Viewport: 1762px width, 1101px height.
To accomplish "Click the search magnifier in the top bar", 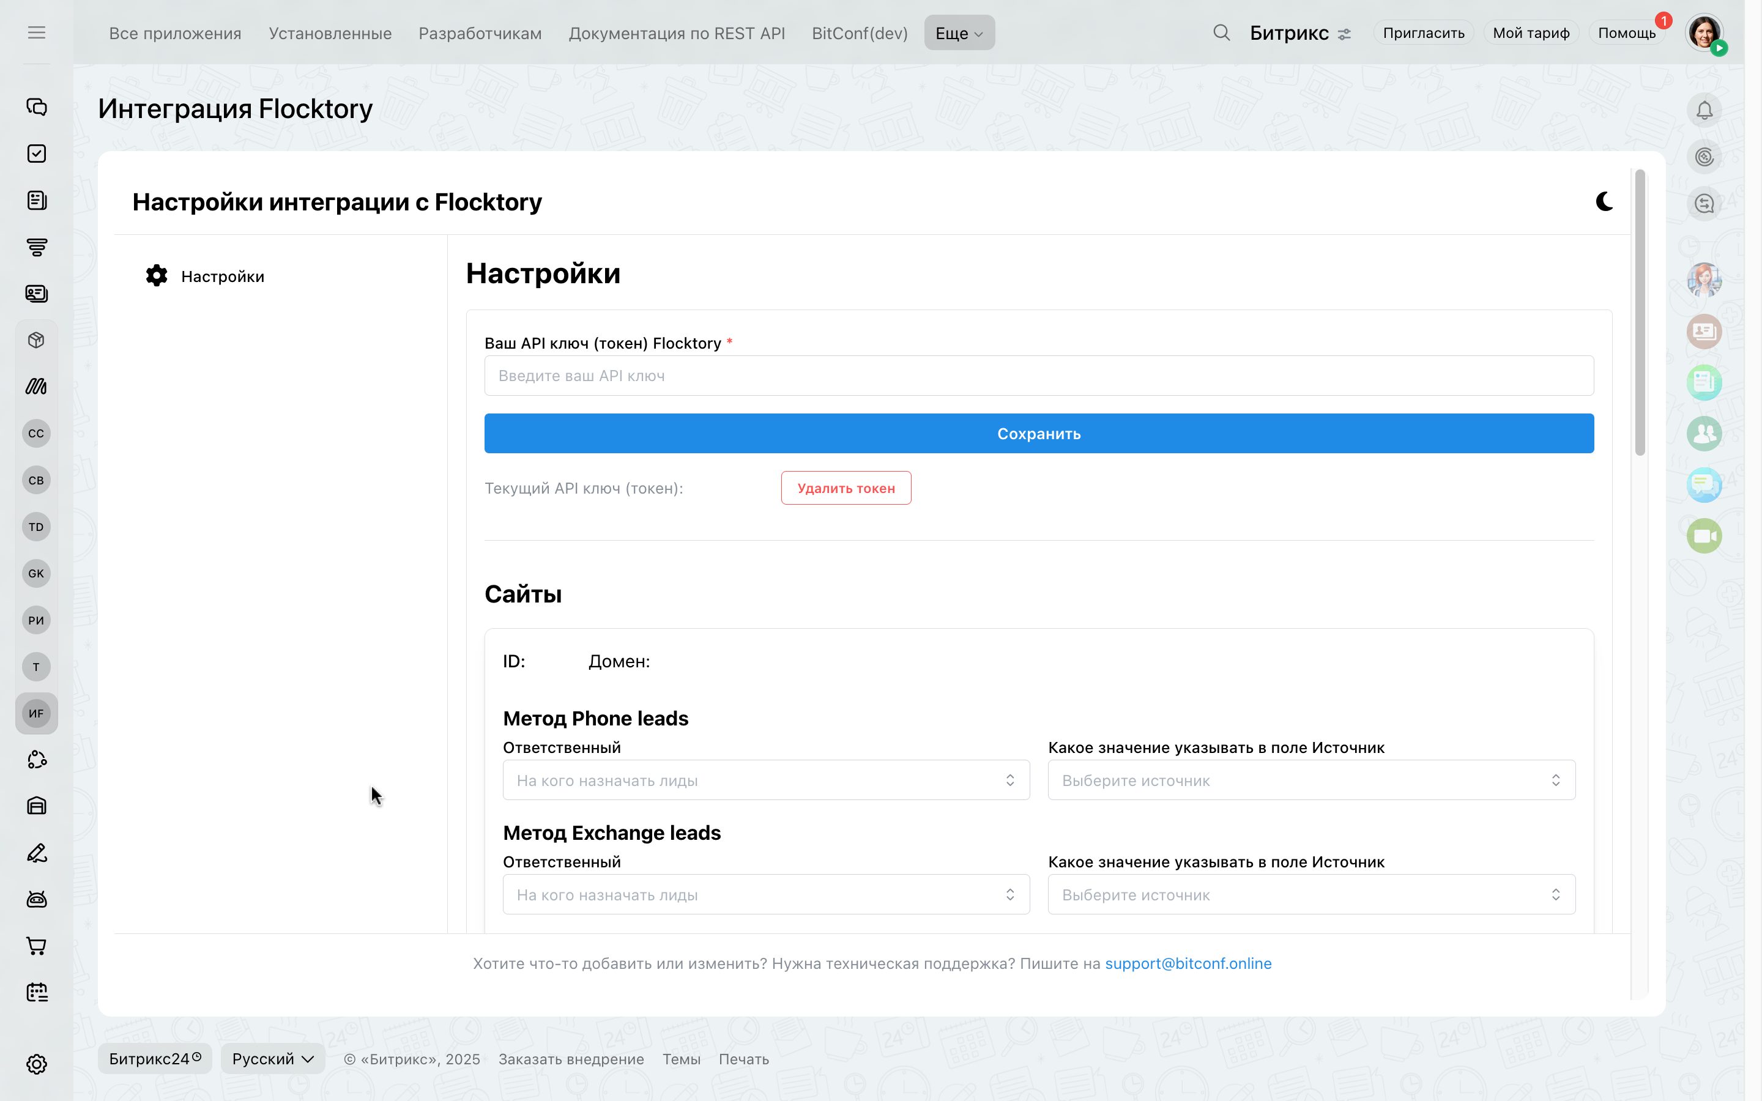I will point(1221,33).
